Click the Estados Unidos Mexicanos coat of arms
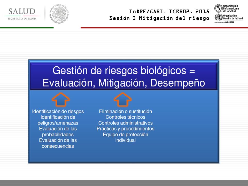The height and width of the screenshot is (186, 248). [x=59, y=14]
